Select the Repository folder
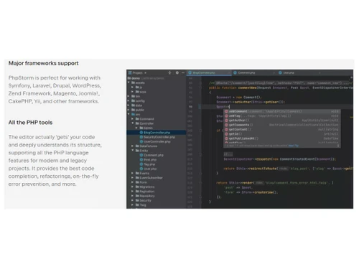 pyautogui.click(x=145, y=196)
